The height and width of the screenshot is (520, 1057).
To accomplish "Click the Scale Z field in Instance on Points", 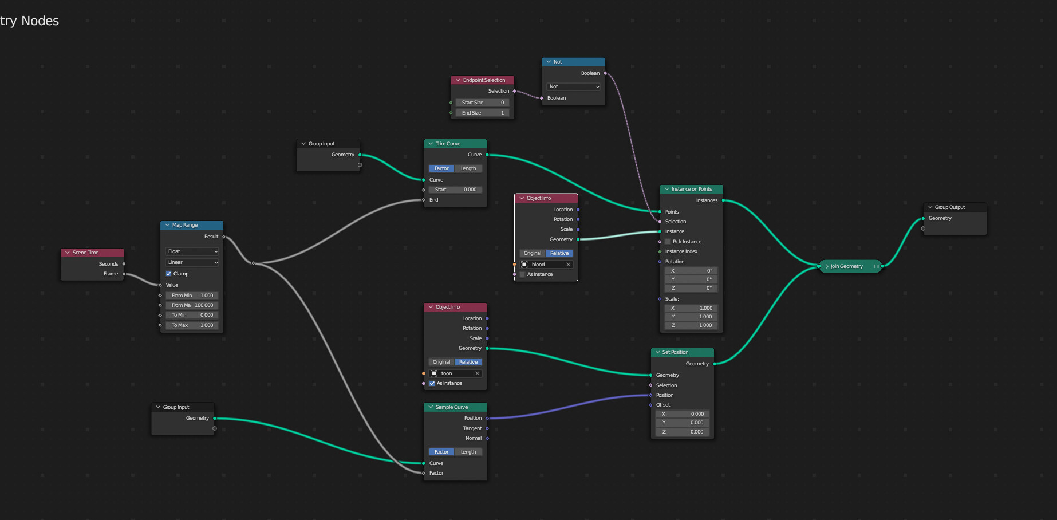I will click(x=692, y=325).
